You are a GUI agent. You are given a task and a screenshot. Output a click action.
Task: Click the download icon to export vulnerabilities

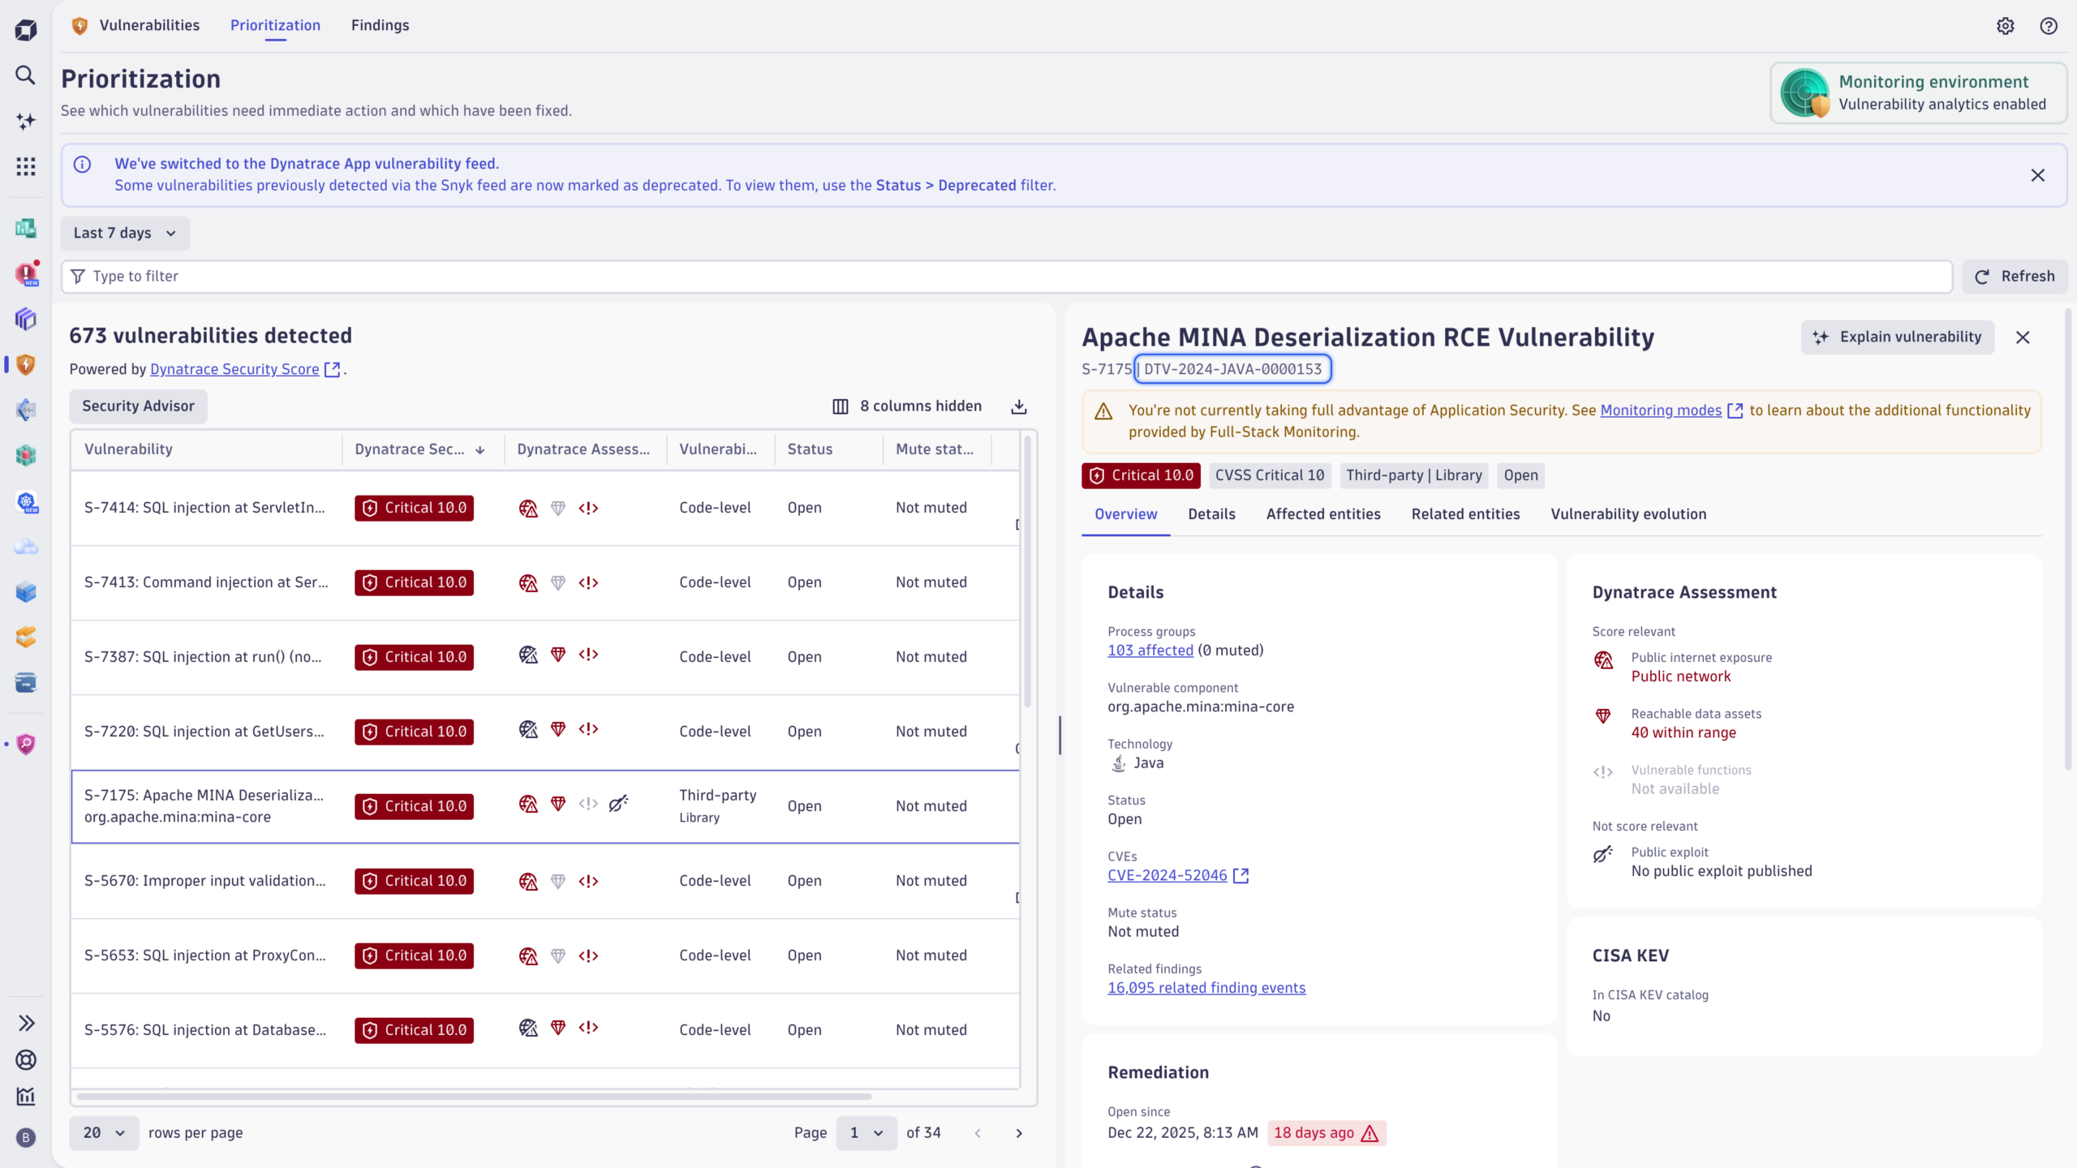[x=1017, y=406]
